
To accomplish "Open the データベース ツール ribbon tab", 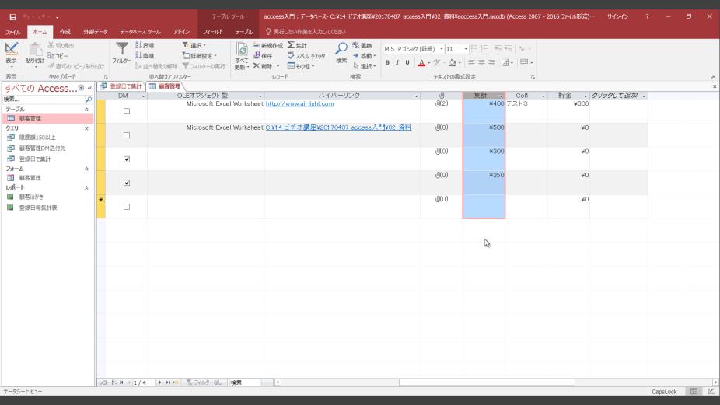I will (140, 32).
